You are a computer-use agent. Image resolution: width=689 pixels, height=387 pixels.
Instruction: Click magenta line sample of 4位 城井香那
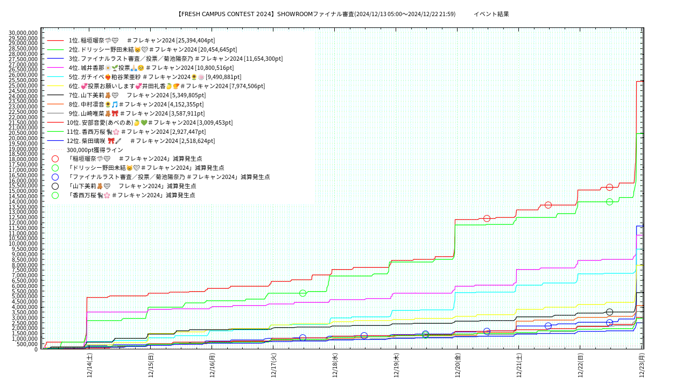(55, 68)
